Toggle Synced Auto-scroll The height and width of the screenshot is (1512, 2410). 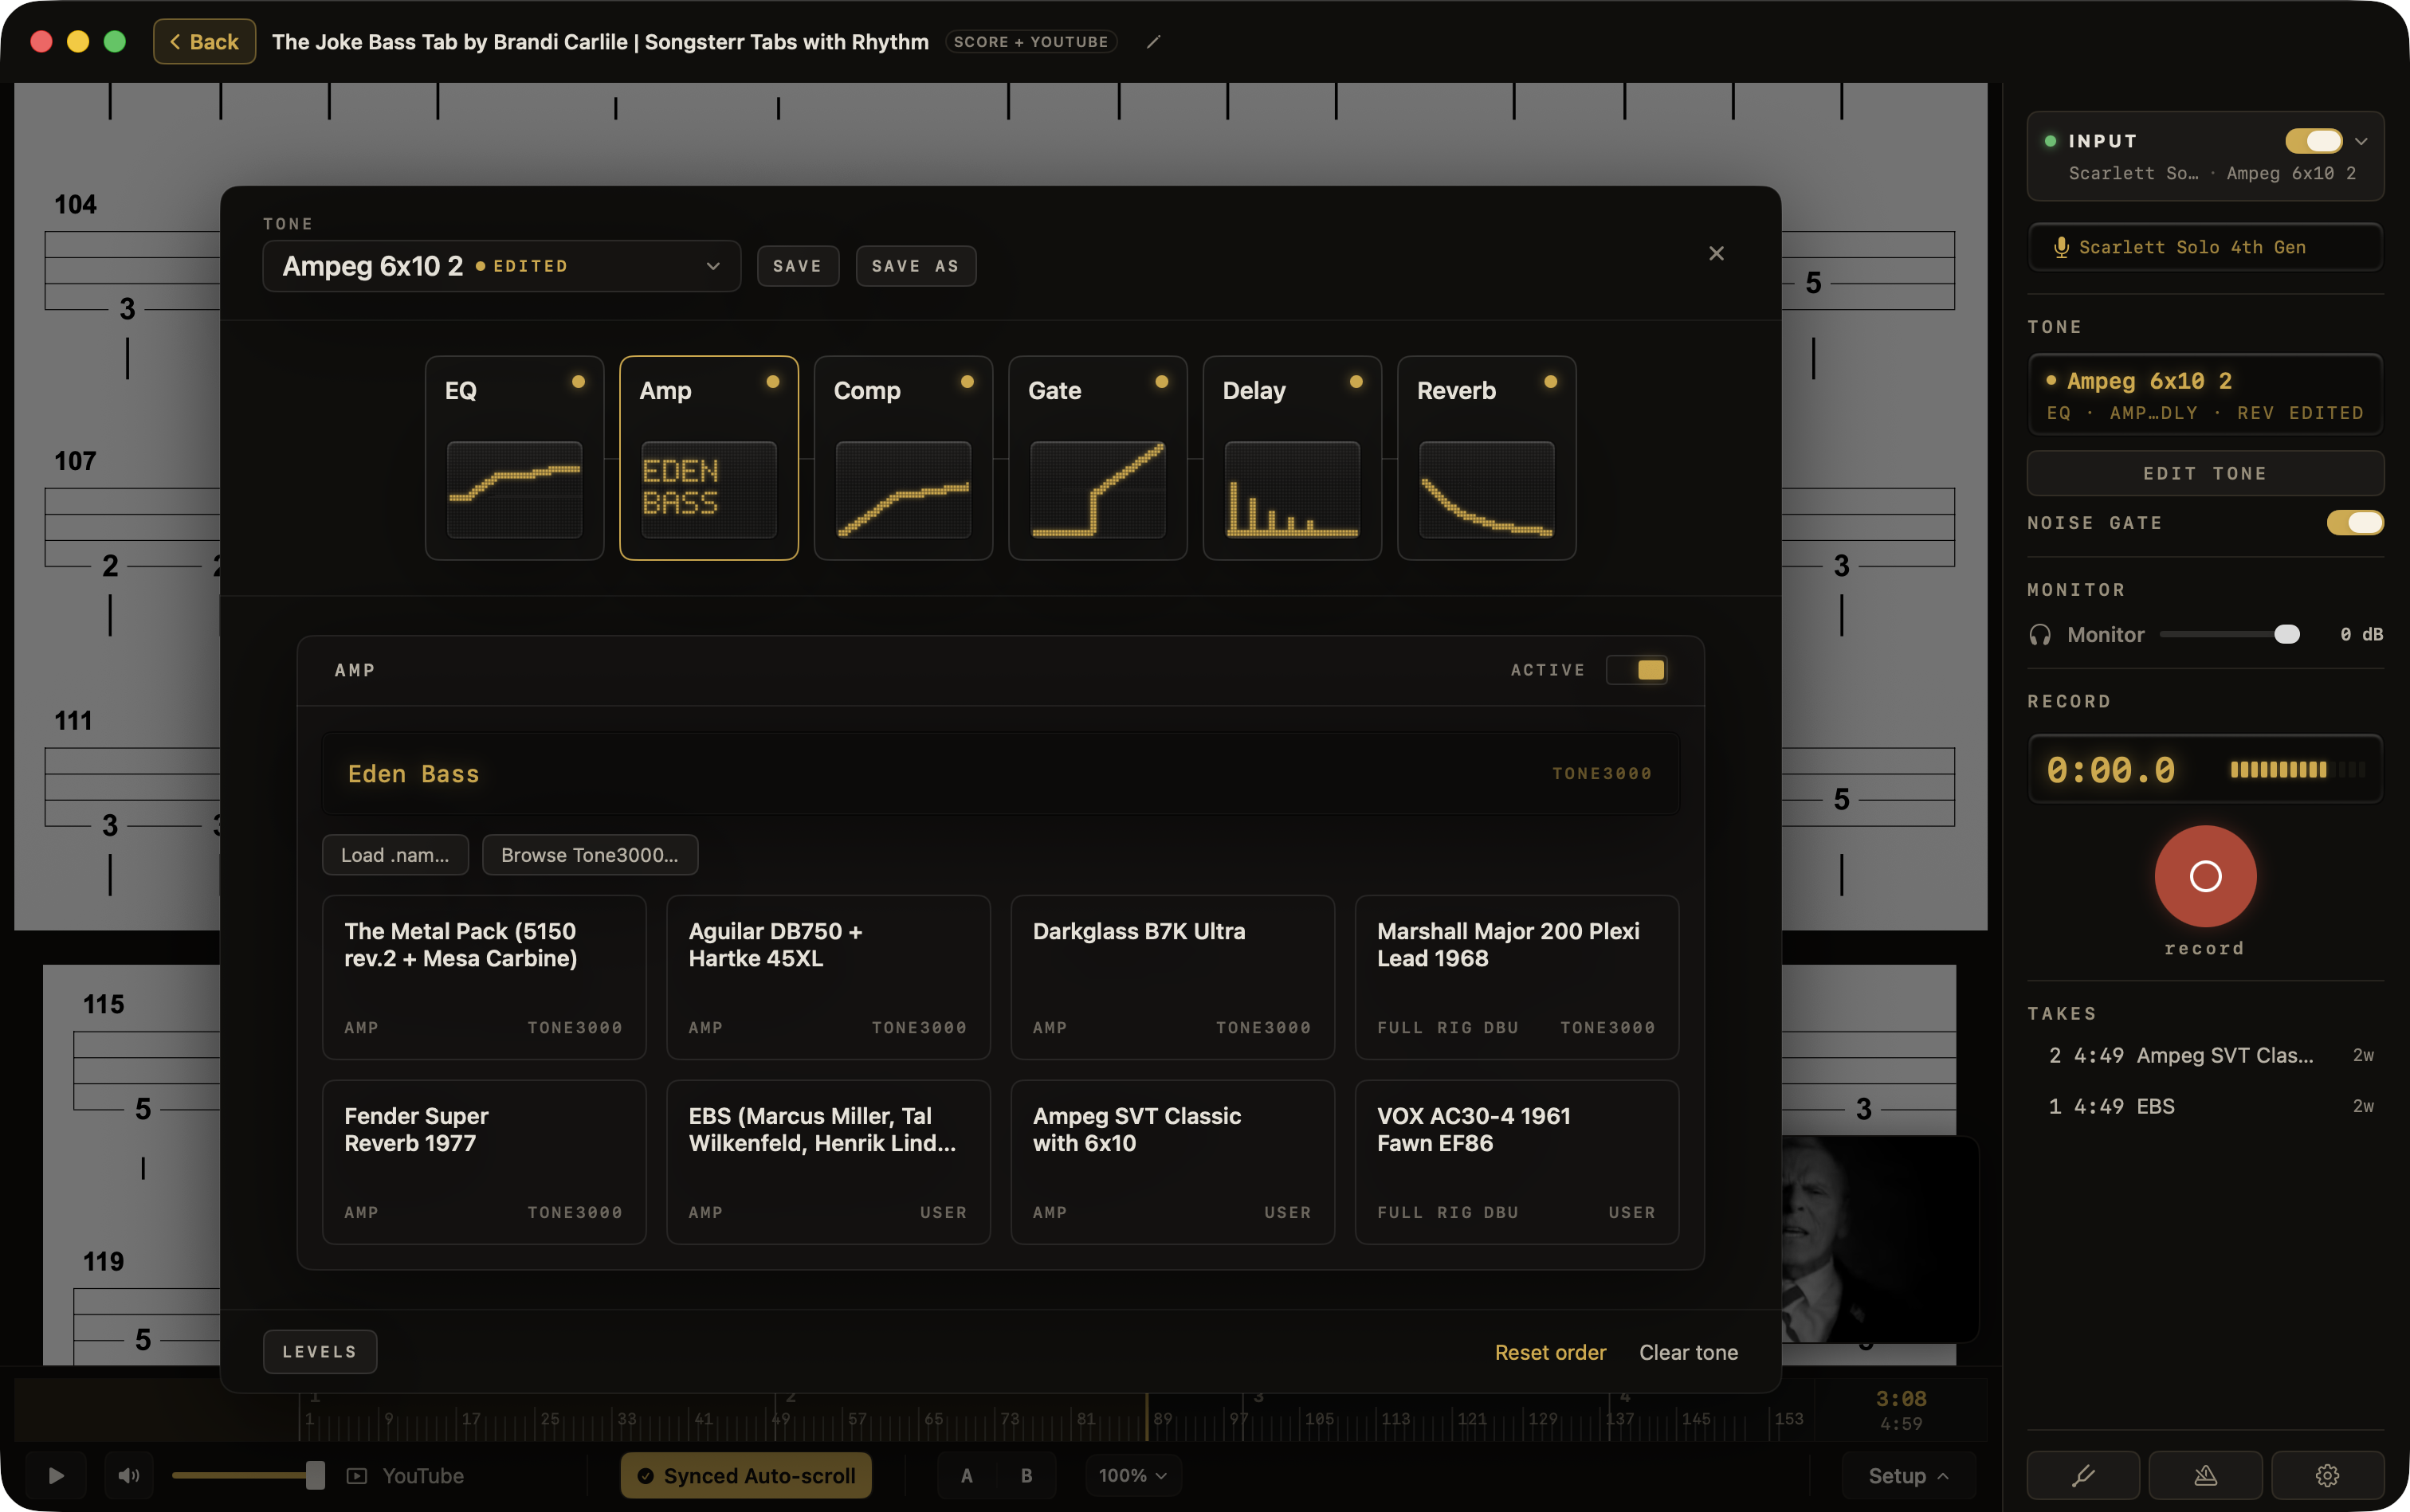click(745, 1475)
